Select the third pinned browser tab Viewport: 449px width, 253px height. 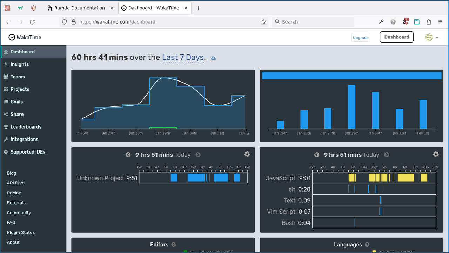click(x=34, y=8)
